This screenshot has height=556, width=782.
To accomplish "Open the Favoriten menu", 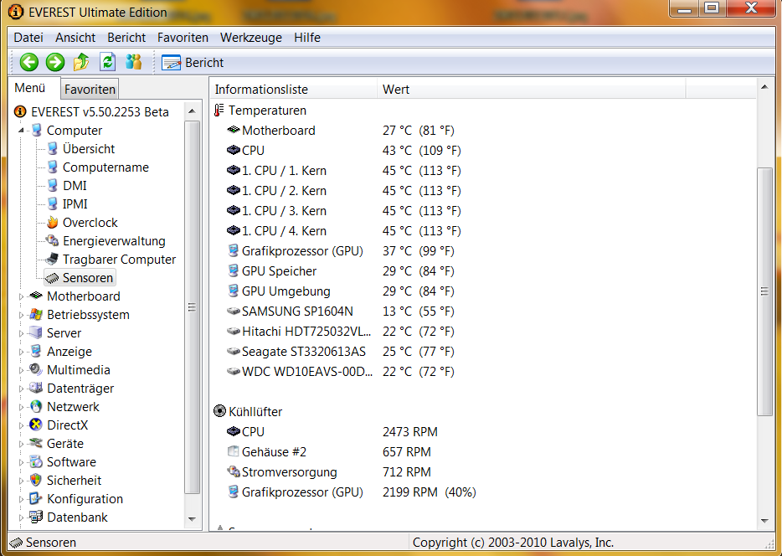I will [183, 38].
